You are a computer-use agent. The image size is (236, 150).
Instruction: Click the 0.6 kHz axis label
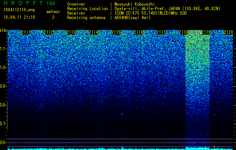point(3,142)
